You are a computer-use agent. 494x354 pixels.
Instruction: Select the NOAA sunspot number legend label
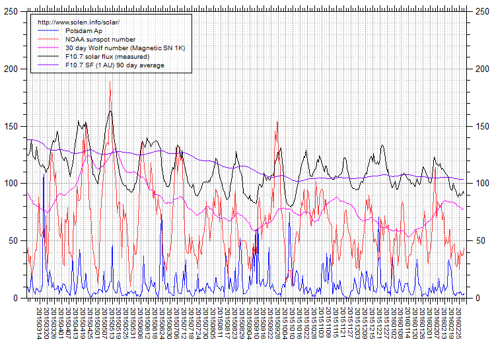[x=100, y=40]
